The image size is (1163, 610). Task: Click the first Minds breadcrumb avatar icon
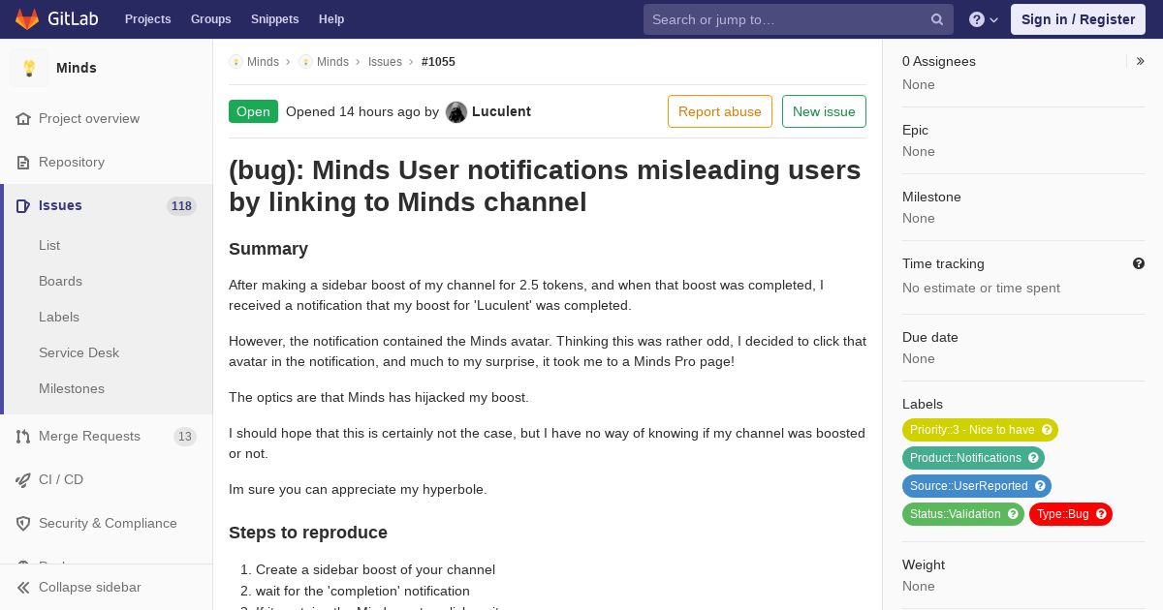(x=236, y=61)
